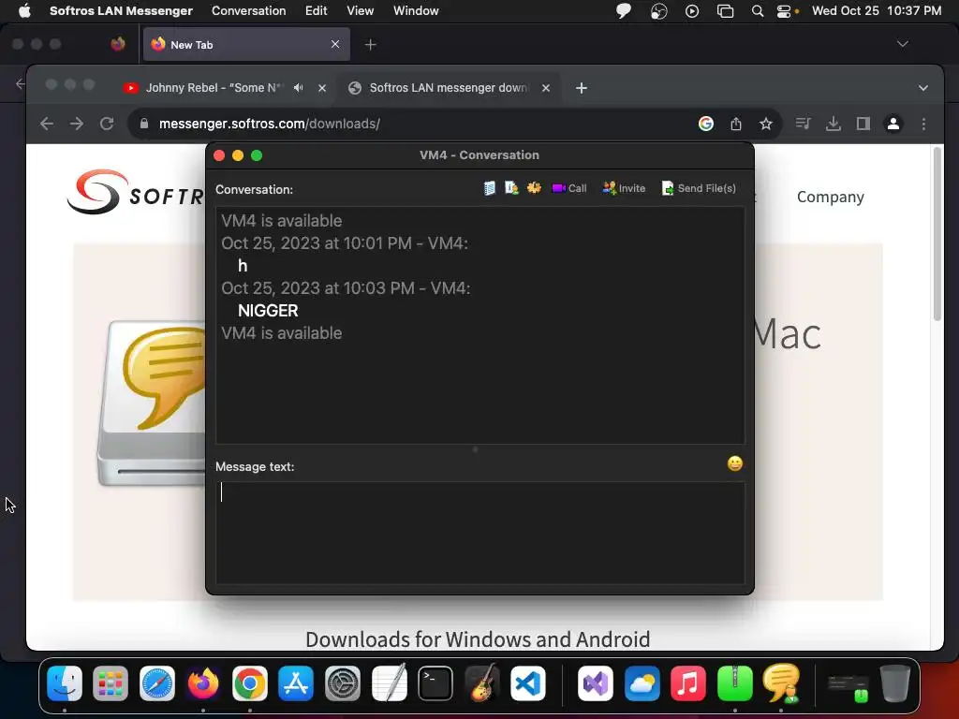Click the stacked windows icon in menu bar

(x=726, y=11)
